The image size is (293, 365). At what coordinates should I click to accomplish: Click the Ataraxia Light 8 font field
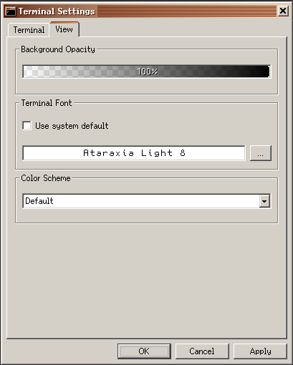click(134, 153)
